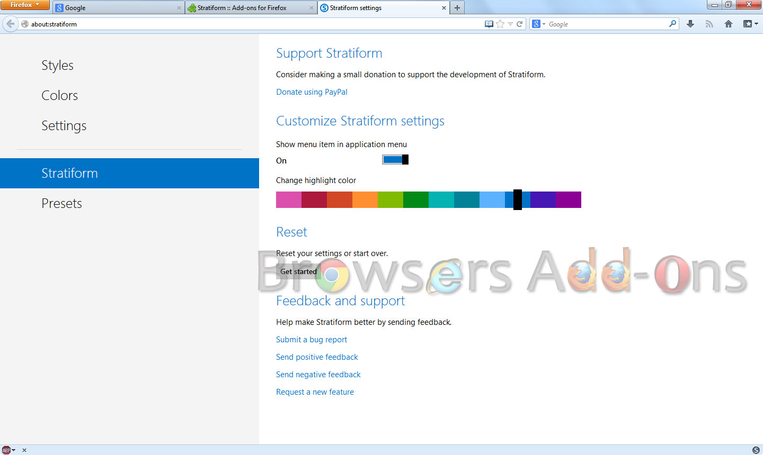The image size is (763, 455).
Task: Choose the red-orange highlight color
Action: click(340, 199)
